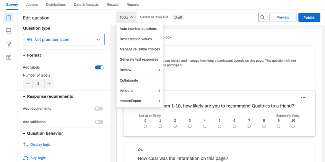The height and width of the screenshot is (162, 325).
Task: Open the Look and feel paint roller icon
Action: point(9,44)
